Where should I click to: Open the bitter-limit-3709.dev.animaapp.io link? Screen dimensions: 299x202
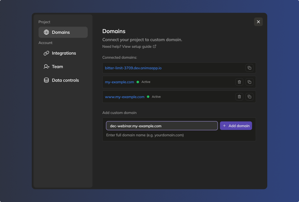(133, 68)
